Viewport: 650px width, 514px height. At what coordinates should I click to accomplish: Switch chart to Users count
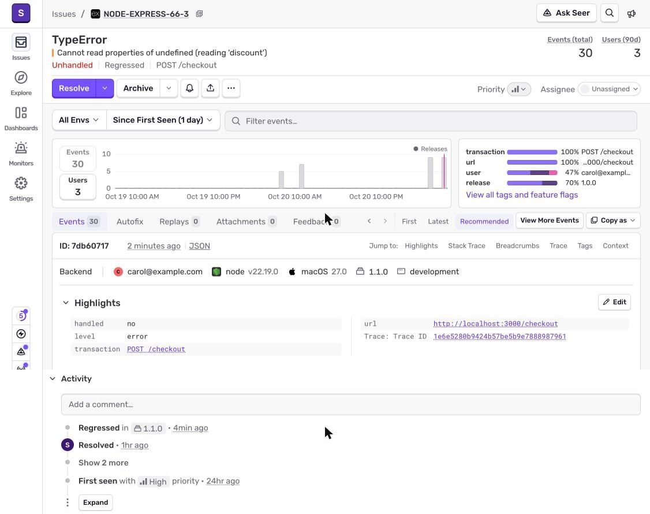click(77, 187)
